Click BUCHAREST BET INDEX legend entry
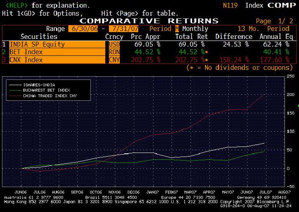Screen dimensions: 299x212 [x=46, y=90]
